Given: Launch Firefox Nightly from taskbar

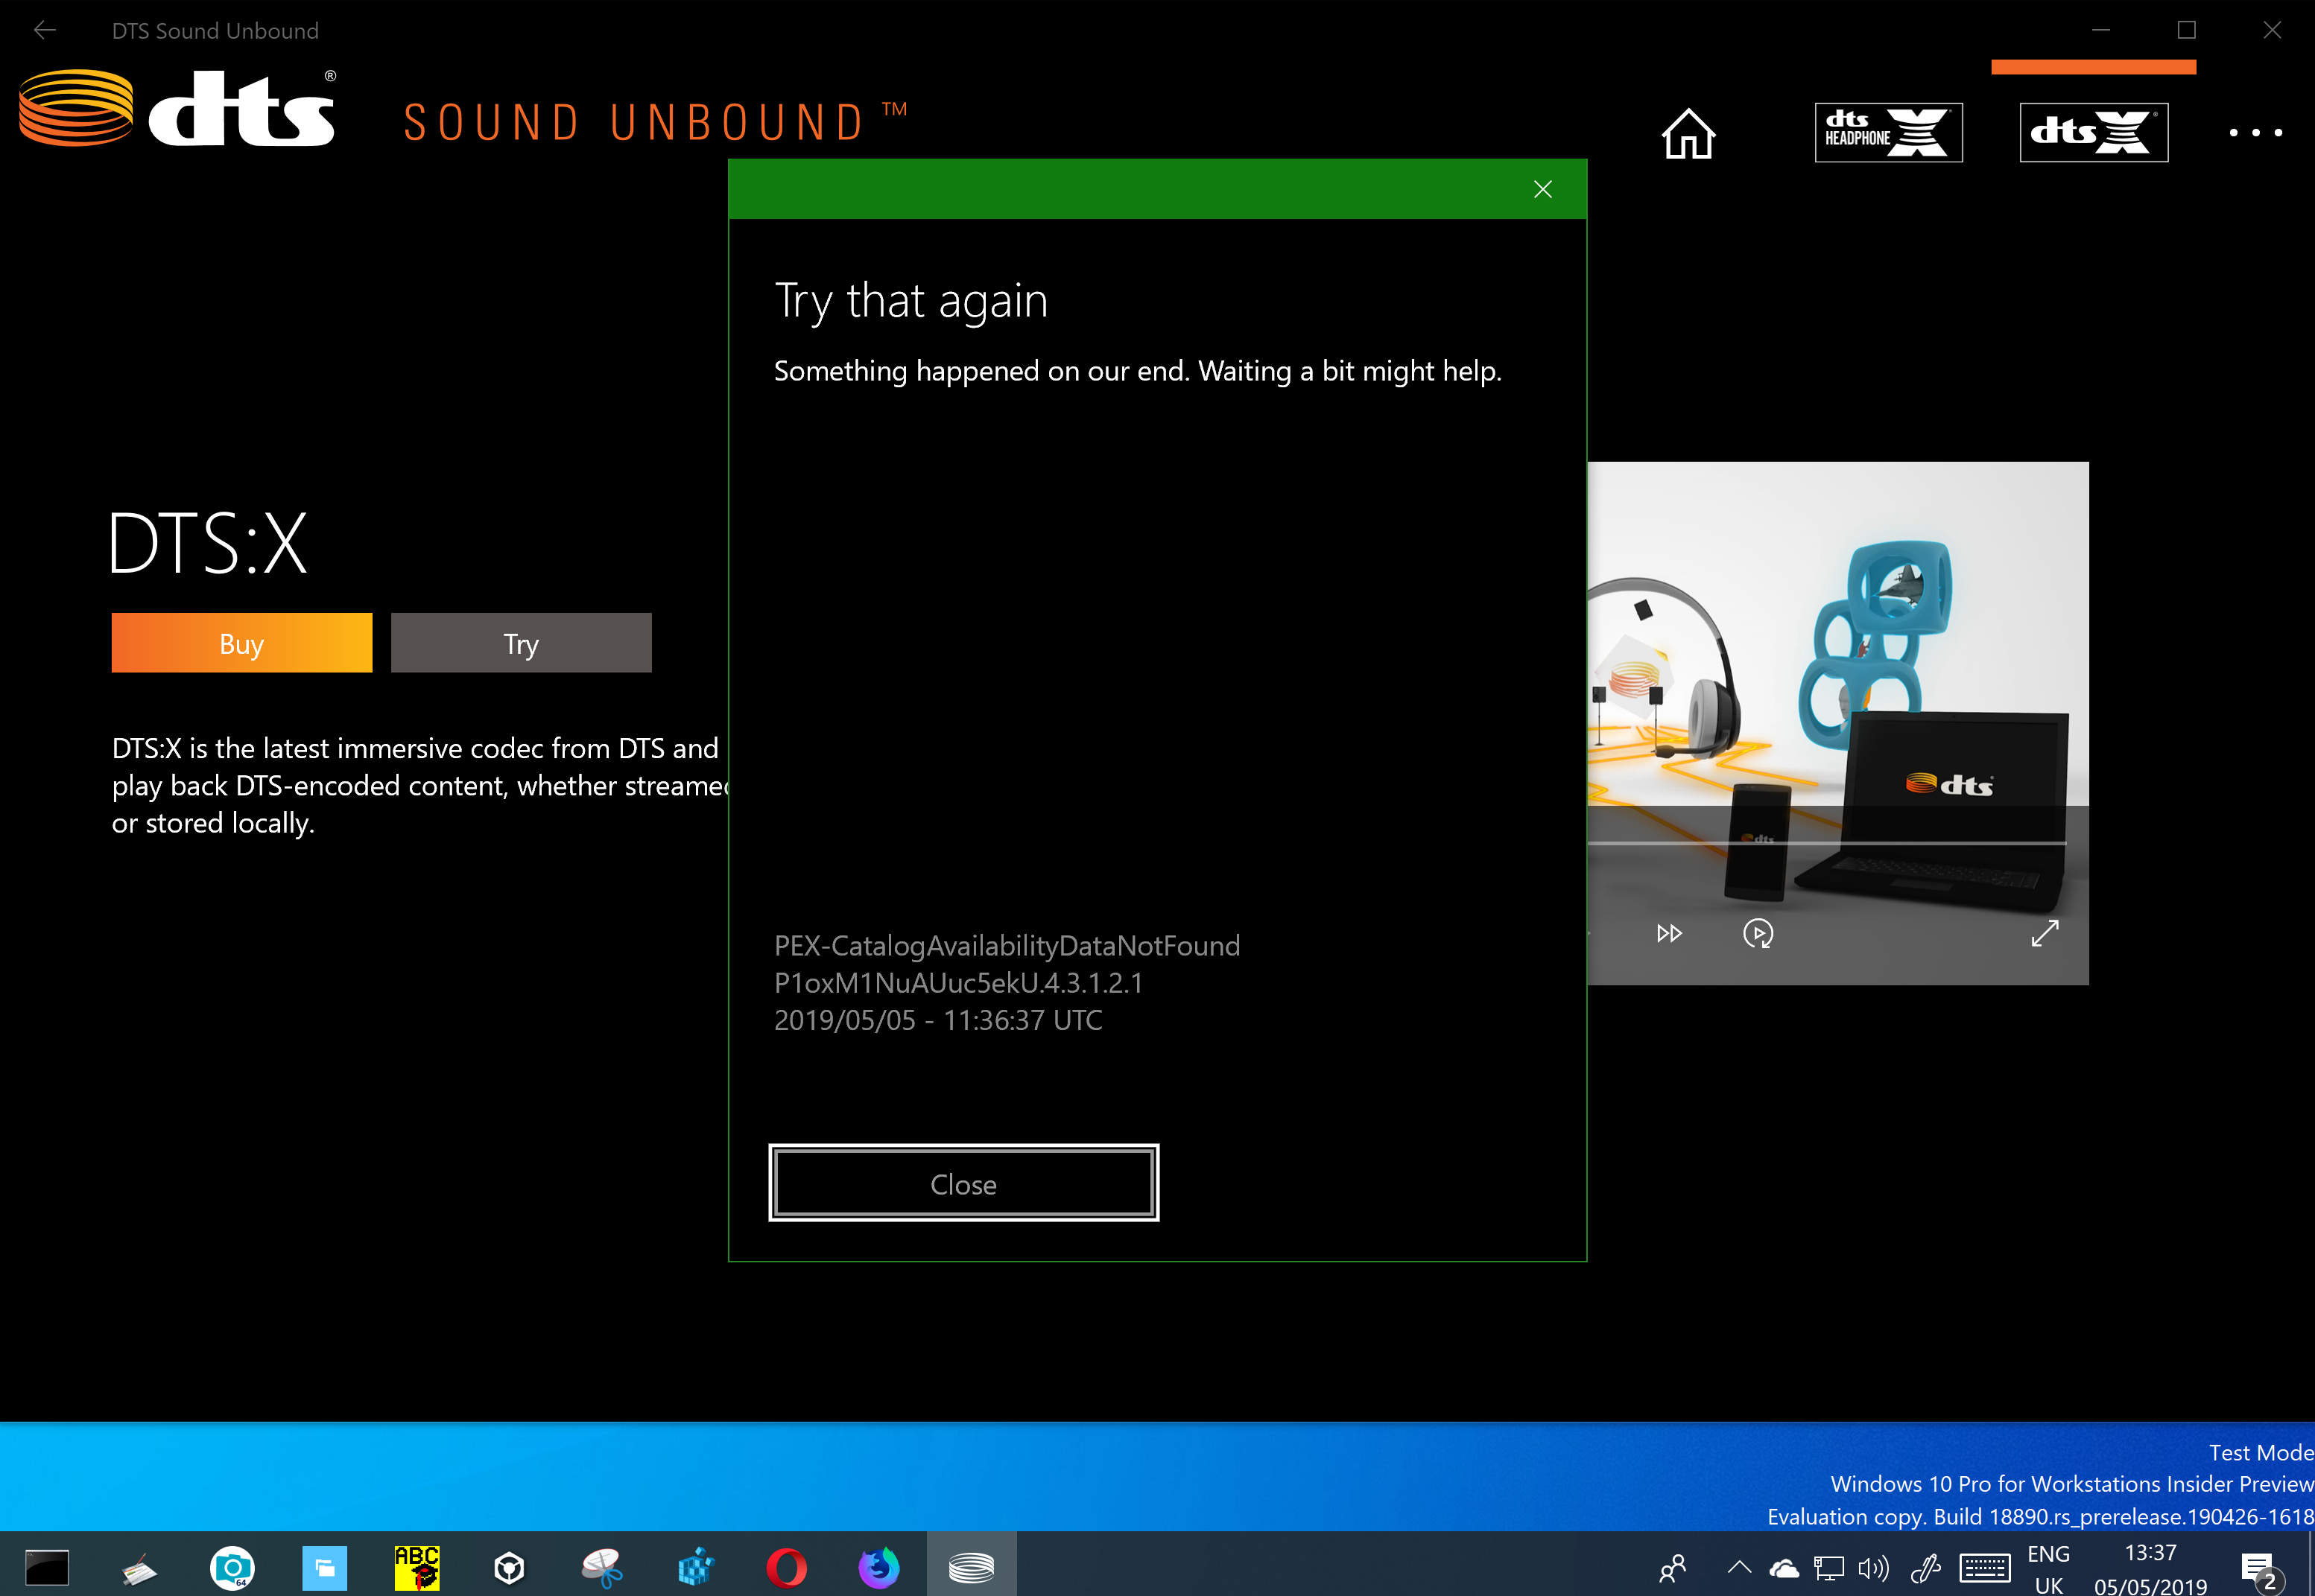Looking at the screenshot, I should coord(878,1567).
